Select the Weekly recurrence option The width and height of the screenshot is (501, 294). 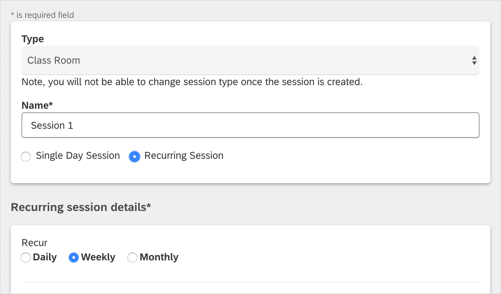point(73,258)
